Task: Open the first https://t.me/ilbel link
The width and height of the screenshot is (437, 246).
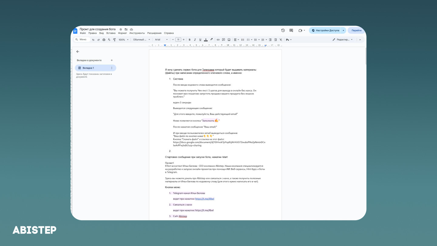Action: (x=205, y=199)
